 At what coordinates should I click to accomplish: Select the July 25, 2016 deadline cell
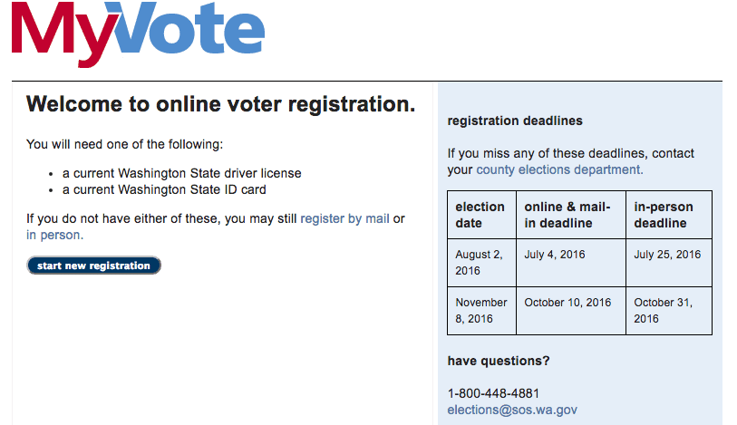[x=669, y=263]
